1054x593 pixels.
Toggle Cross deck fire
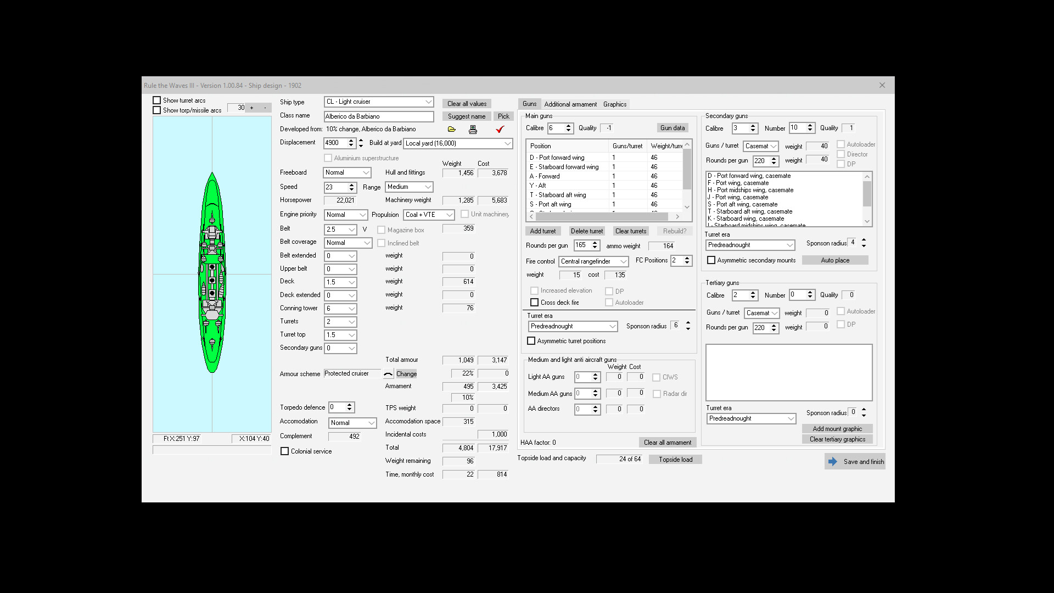[x=535, y=302]
